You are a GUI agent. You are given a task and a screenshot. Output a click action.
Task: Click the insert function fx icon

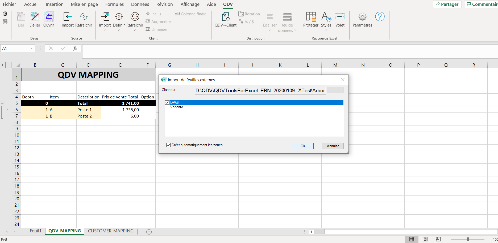pos(75,48)
